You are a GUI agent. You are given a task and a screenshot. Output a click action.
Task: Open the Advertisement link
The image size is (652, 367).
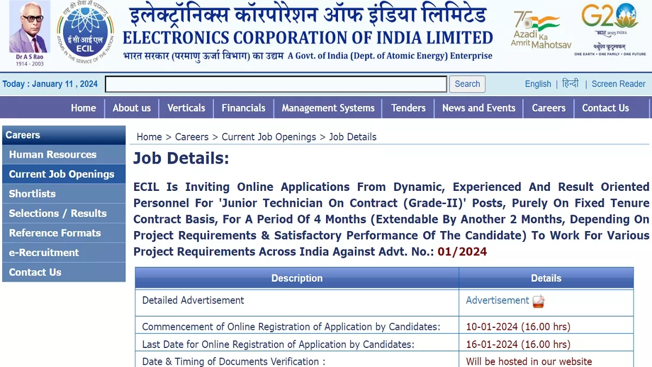[497, 300]
